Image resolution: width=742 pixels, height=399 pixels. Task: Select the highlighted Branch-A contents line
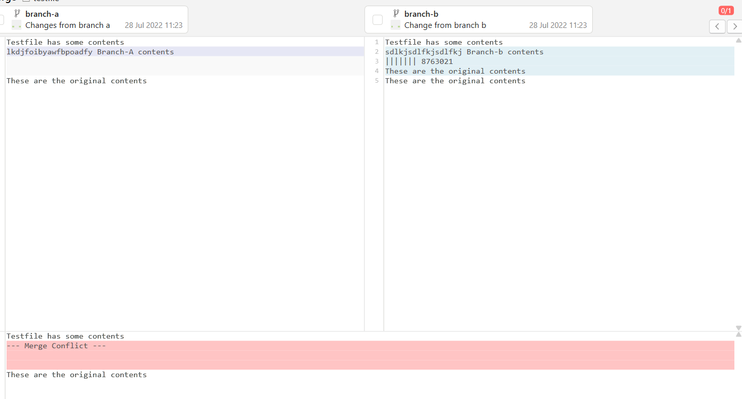tap(91, 51)
